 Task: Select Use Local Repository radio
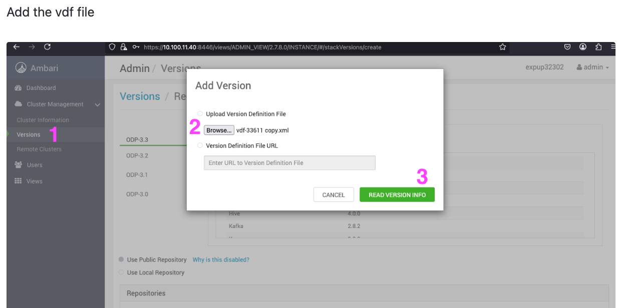coord(121,272)
